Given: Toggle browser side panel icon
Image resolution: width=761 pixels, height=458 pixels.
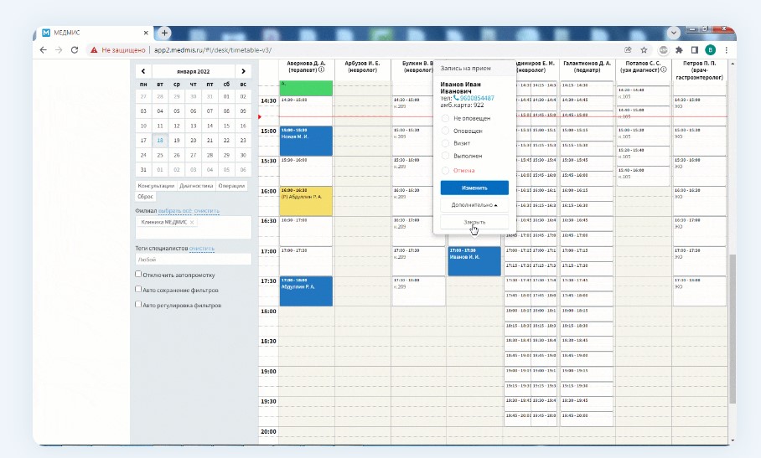Looking at the screenshot, I should point(695,50).
